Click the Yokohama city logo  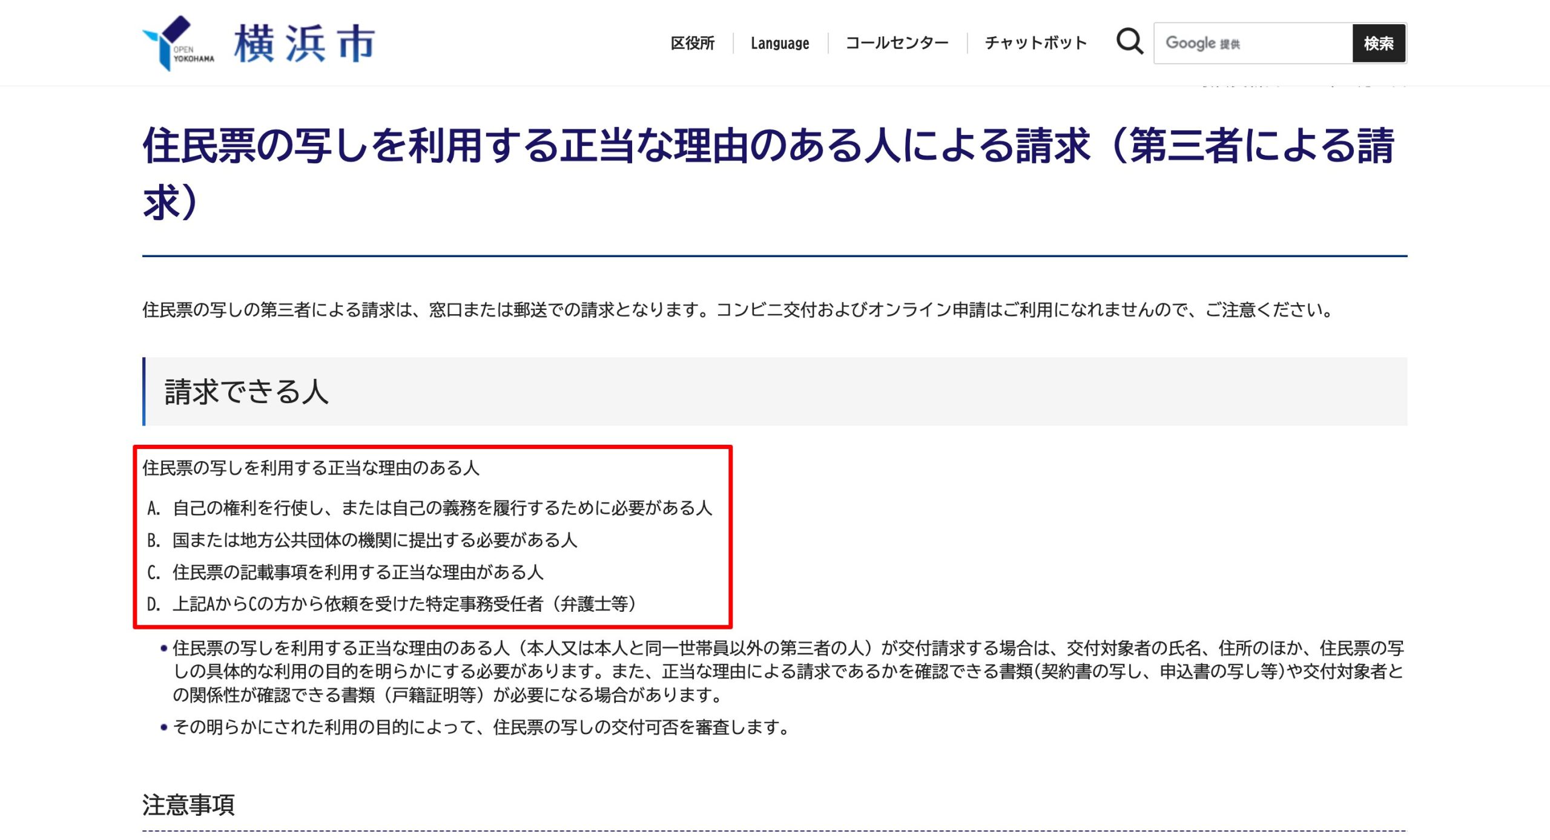(178, 43)
